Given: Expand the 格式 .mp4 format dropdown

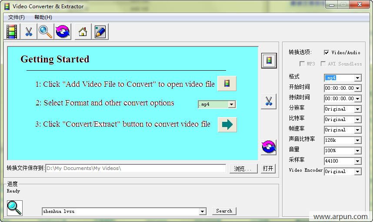Looking at the screenshot, I should 357,78.
